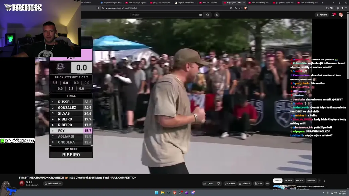Select the Podobné filter chip
Image resolution: width=349 pixels, height=196 pixels.
311,180
